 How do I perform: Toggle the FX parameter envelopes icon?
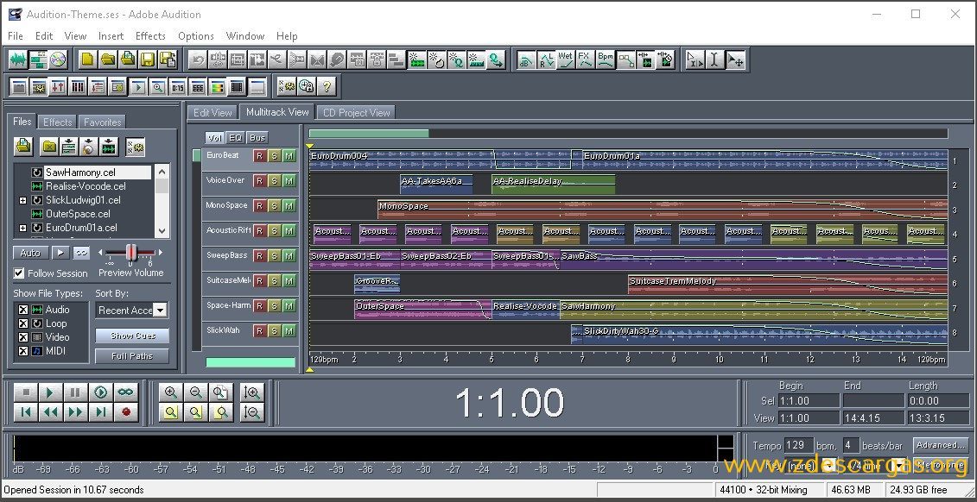[x=585, y=60]
